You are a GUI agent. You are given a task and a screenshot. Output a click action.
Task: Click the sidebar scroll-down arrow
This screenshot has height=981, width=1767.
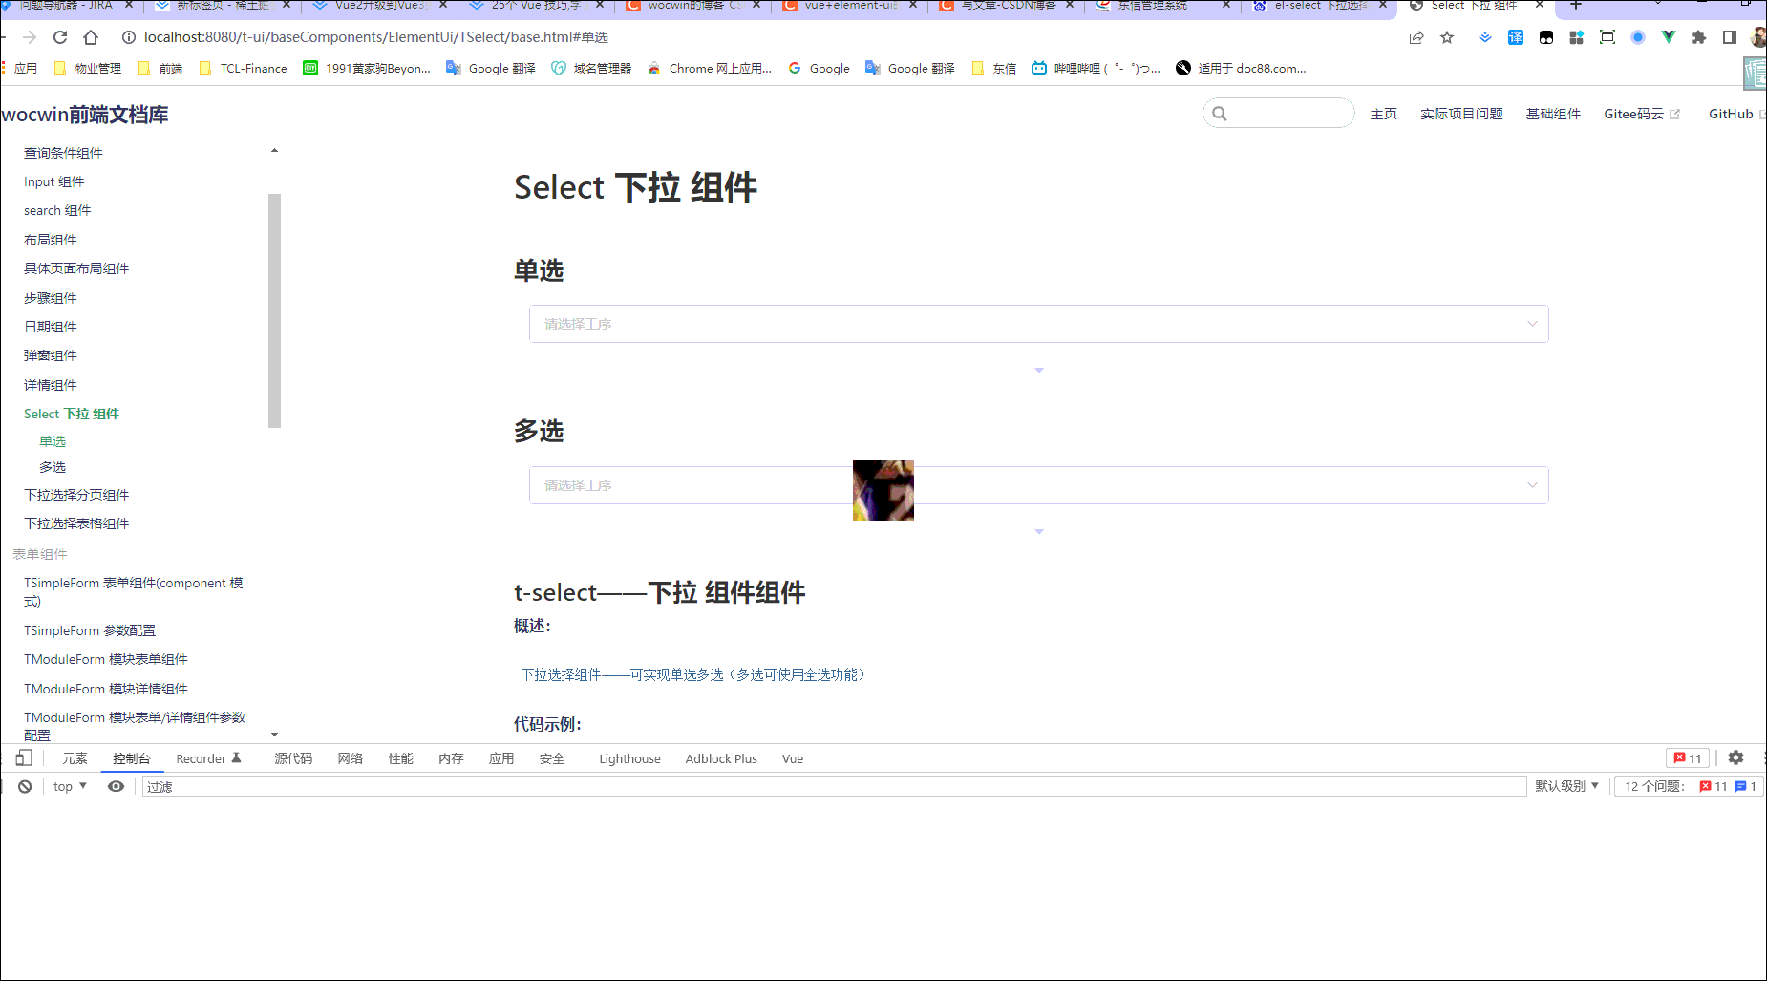pyautogui.click(x=274, y=735)
